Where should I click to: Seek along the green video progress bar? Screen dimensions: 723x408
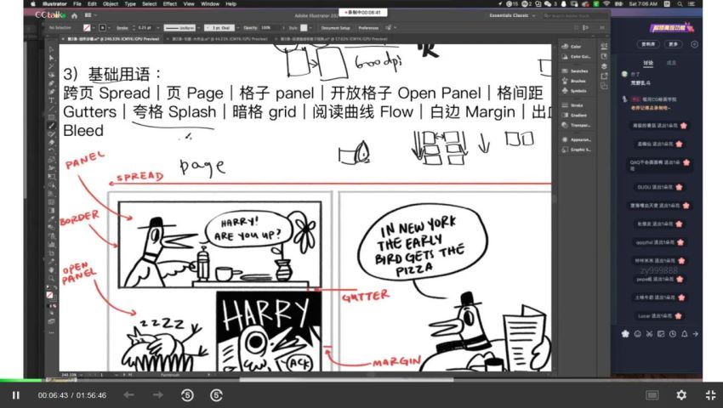tap(20, 380)
